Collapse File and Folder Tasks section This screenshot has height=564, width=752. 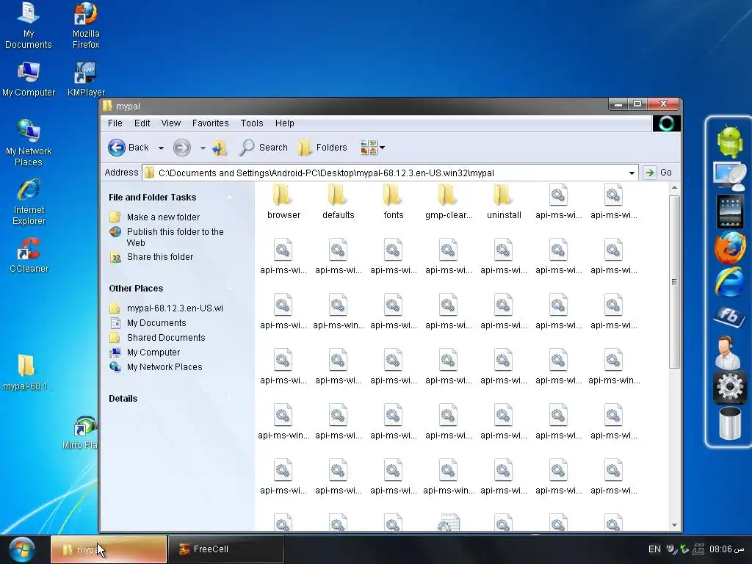coord(229,197)
